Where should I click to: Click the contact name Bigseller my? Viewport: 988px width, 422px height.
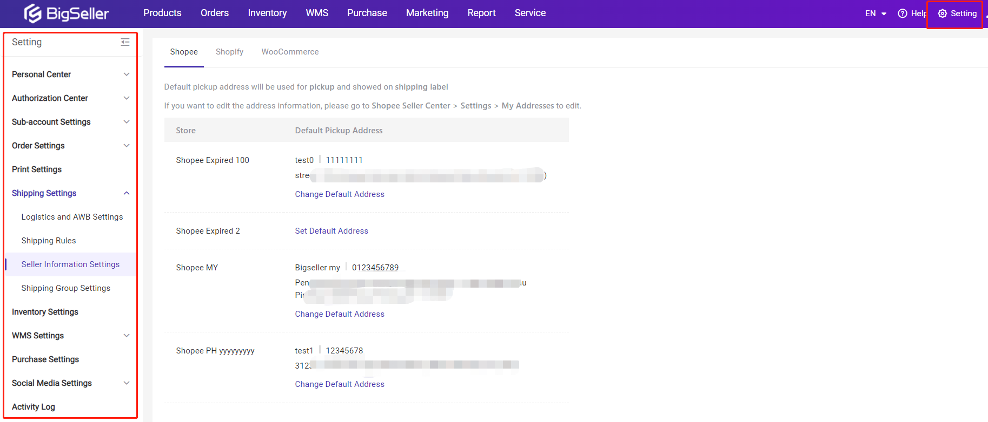(317, 268)
